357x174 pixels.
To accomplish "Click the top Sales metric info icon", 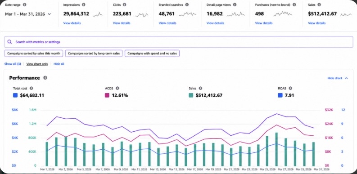I will point(319,4).
